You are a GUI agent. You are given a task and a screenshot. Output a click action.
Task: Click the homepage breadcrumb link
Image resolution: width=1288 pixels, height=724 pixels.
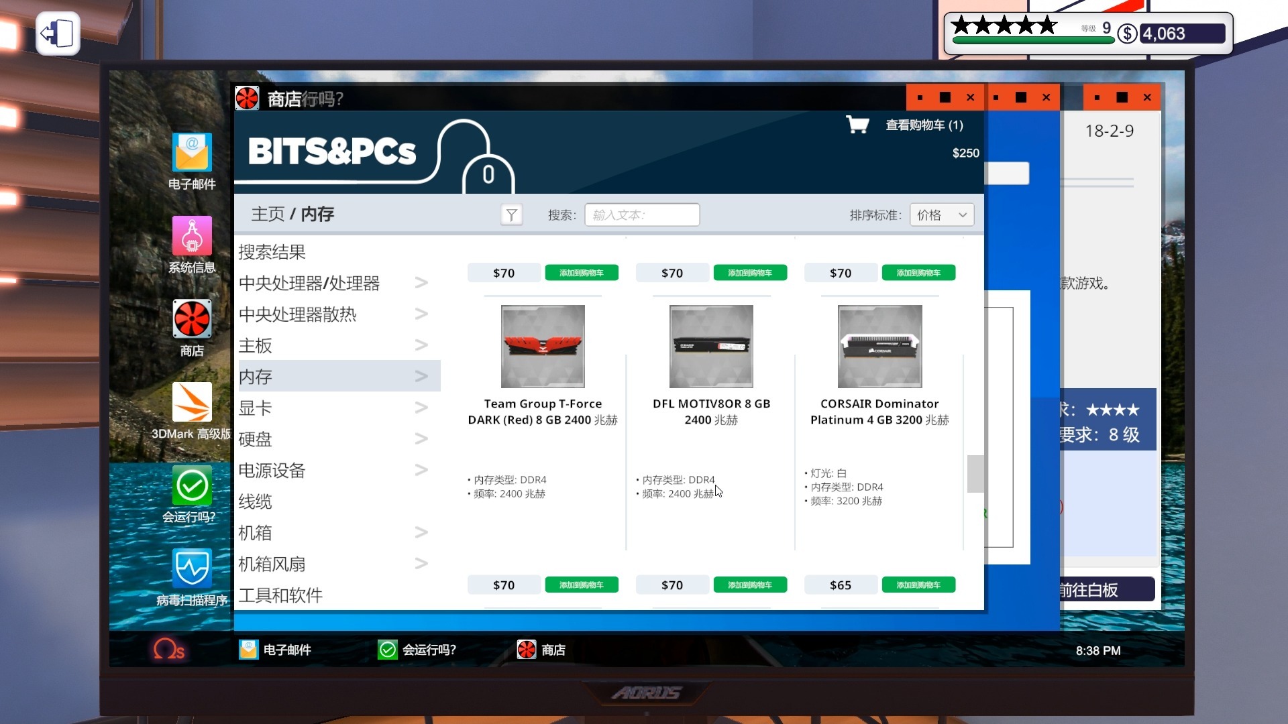tap(267, 215)
